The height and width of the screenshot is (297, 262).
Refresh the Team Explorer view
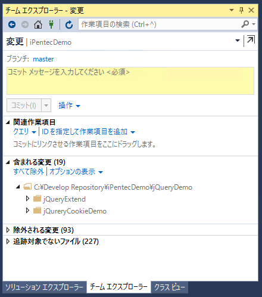tap(69, 24)
